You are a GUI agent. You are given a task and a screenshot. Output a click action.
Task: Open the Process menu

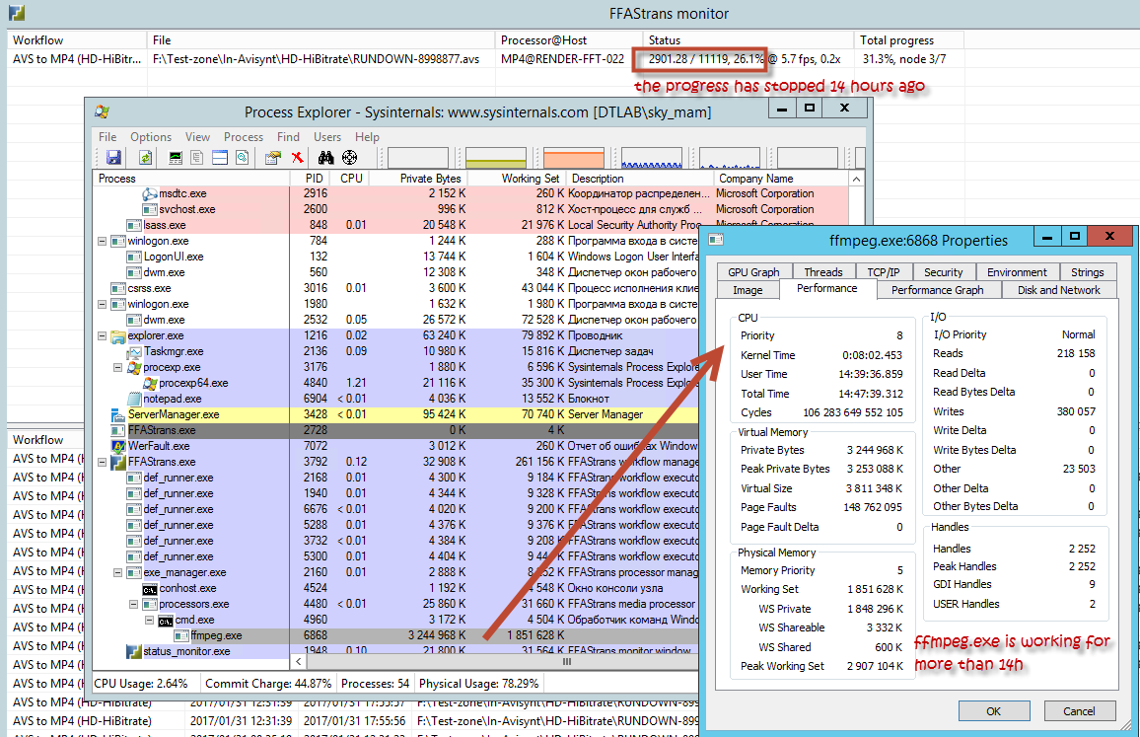click(244, 137)
